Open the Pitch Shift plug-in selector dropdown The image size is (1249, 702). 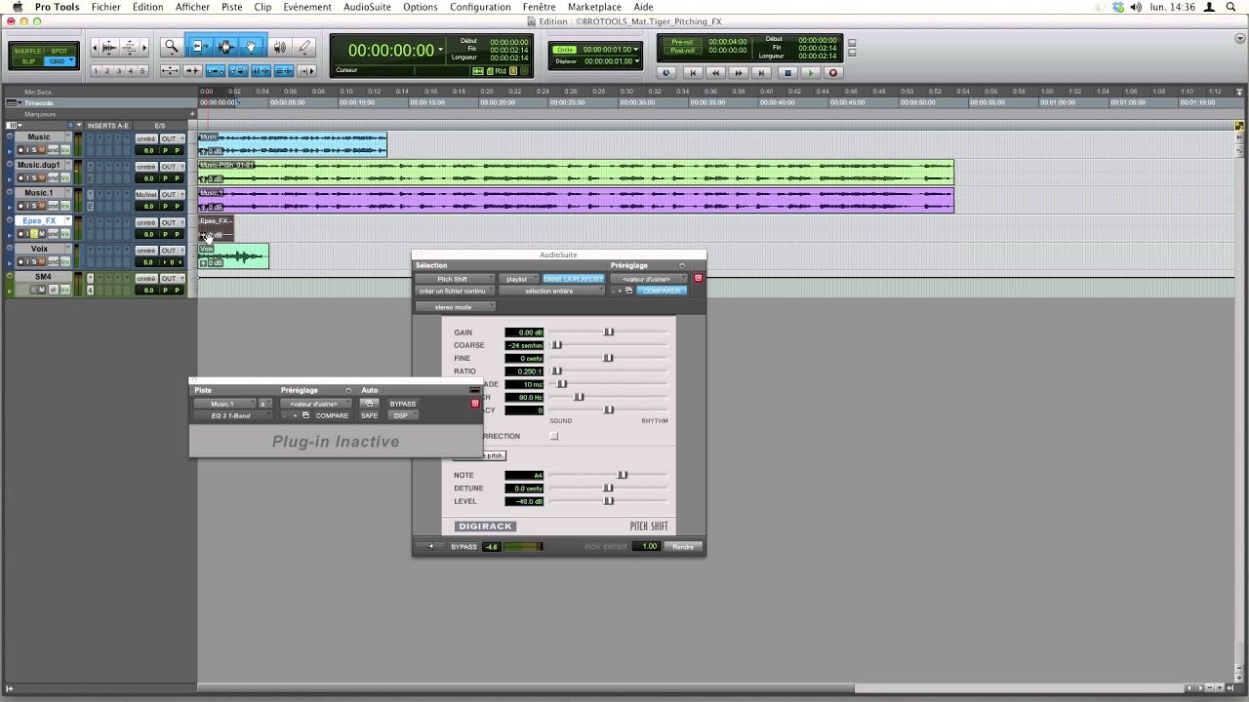(x=455, y=279)
